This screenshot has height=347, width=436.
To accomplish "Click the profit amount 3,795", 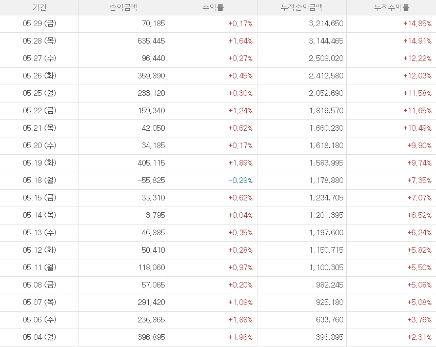I will pyautogui.click(x=155, y=215).
